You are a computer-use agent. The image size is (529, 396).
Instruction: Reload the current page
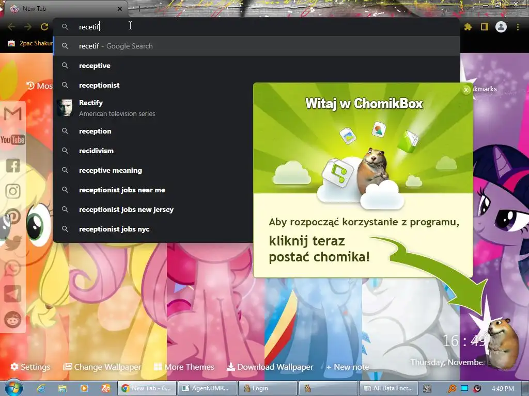point(44,27)
